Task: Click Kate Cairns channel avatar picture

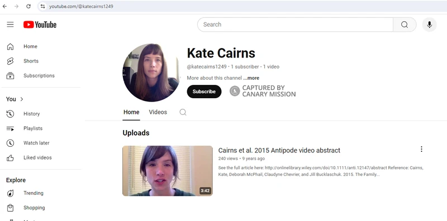Action: (x=151, y=73)
